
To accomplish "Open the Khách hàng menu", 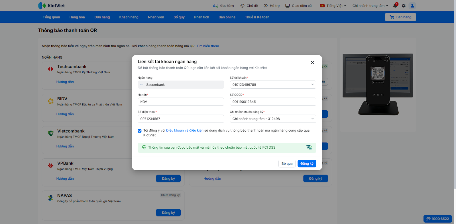I will point(129,17).
